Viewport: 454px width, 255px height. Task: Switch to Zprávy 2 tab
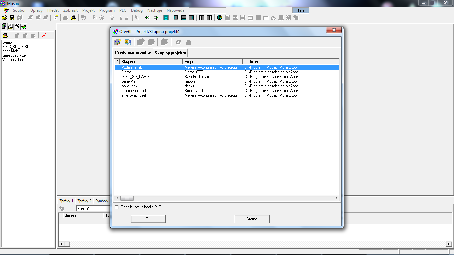(84, 201)
